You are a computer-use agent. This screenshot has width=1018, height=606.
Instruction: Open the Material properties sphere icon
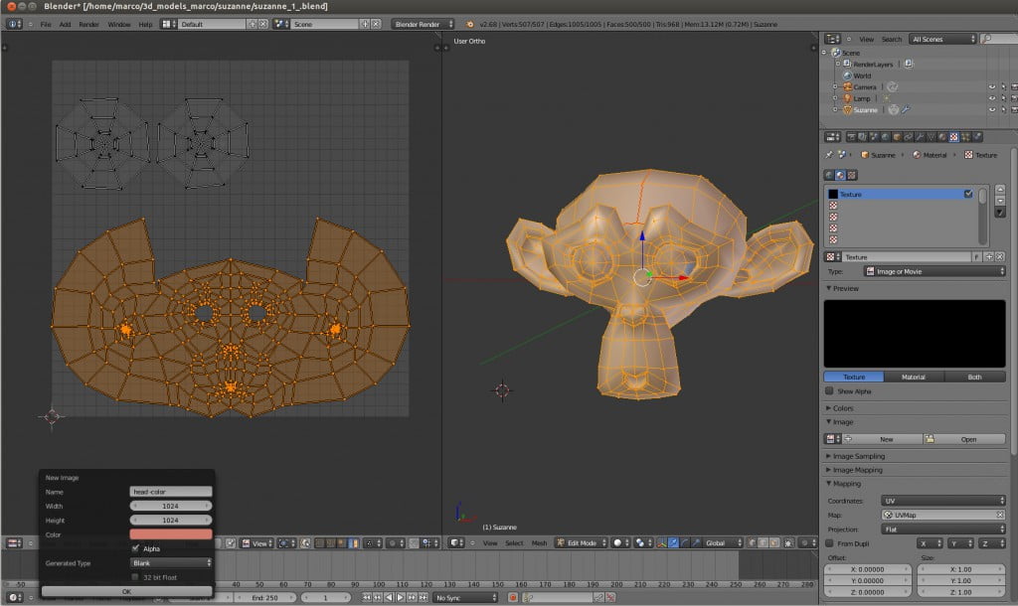(x=942, y=137)
